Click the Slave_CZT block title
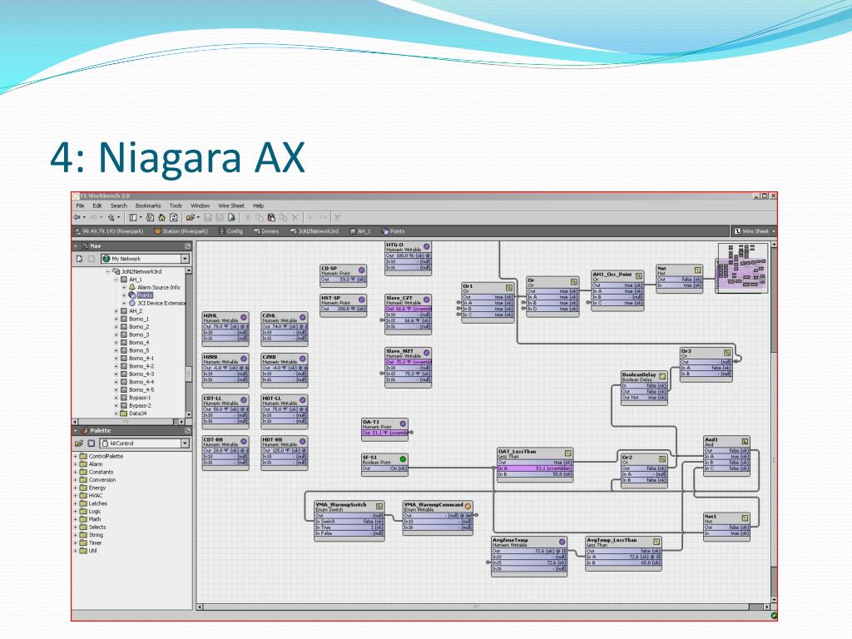 [399, 298]
